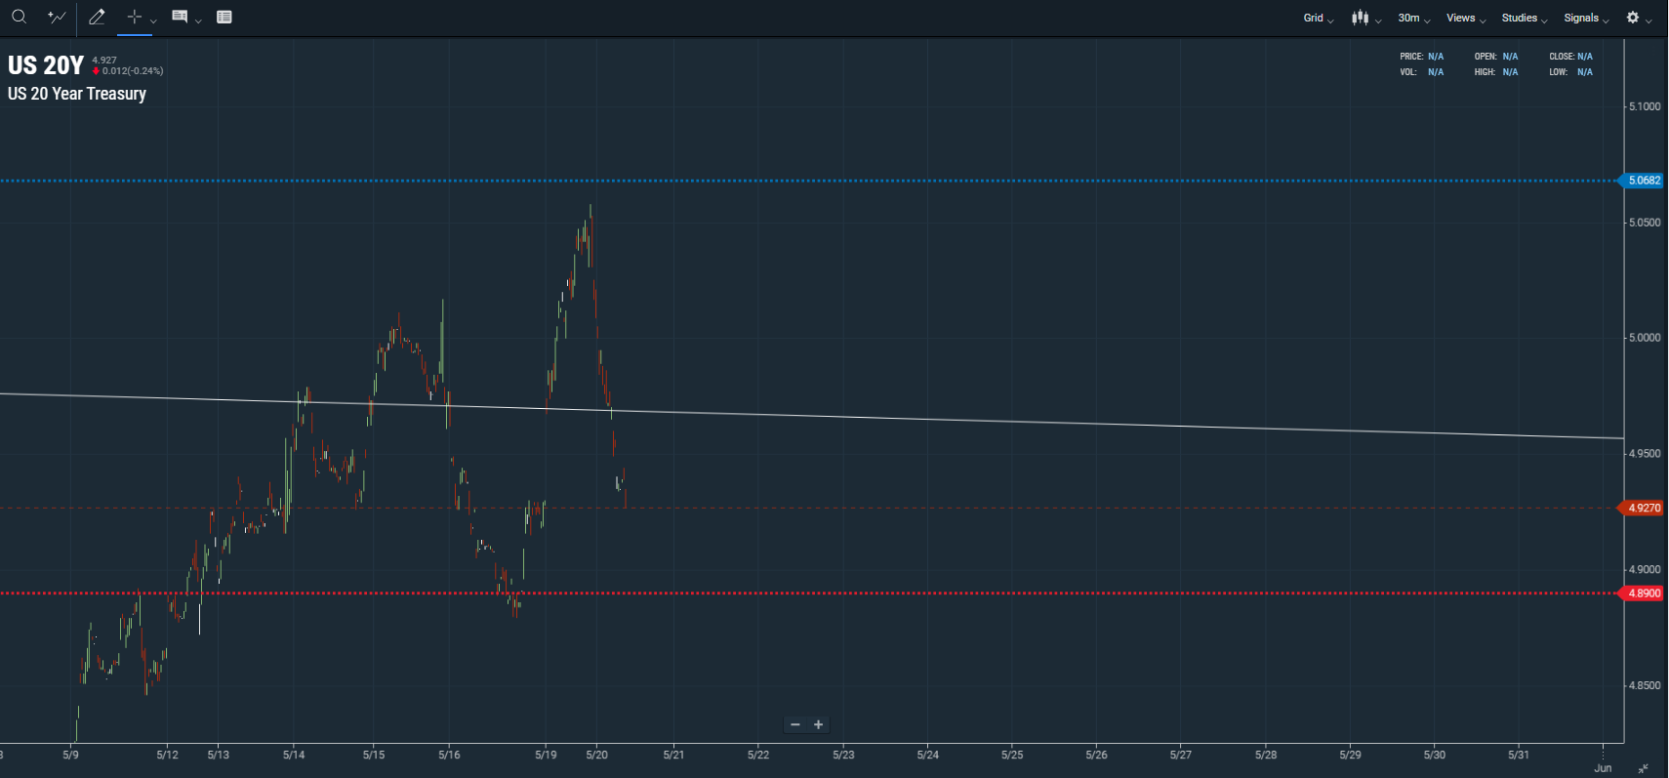
Task: Click the collapse icon at bottom-right corner
Action: pyautogui.click(x=1644, y=768)
